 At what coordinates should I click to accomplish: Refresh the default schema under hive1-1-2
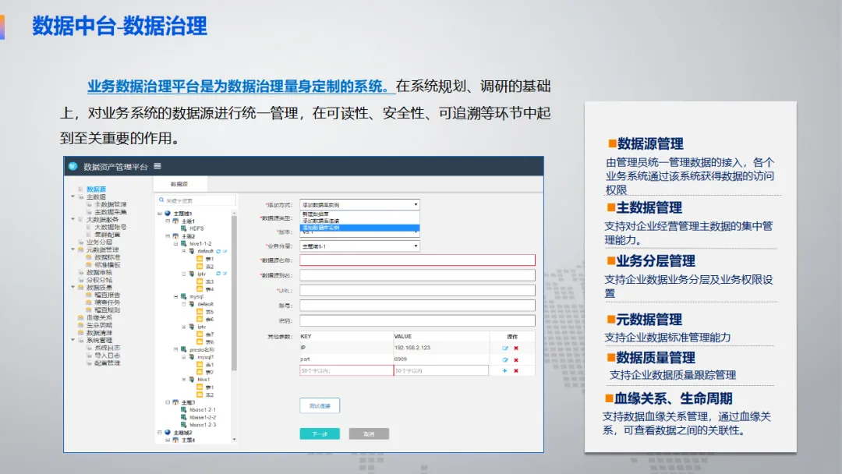click(218, 251)
